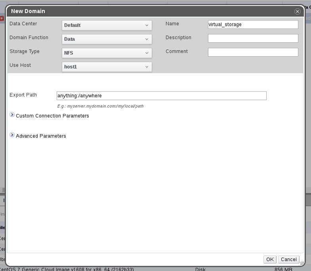
Task: Select the CentOS 7 Generic Cloud Image row
Action: coord(67,269)
